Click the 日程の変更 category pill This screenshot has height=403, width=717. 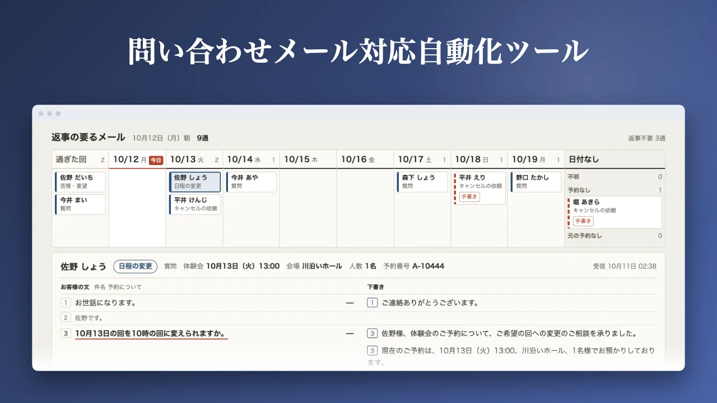click(136, 266)
